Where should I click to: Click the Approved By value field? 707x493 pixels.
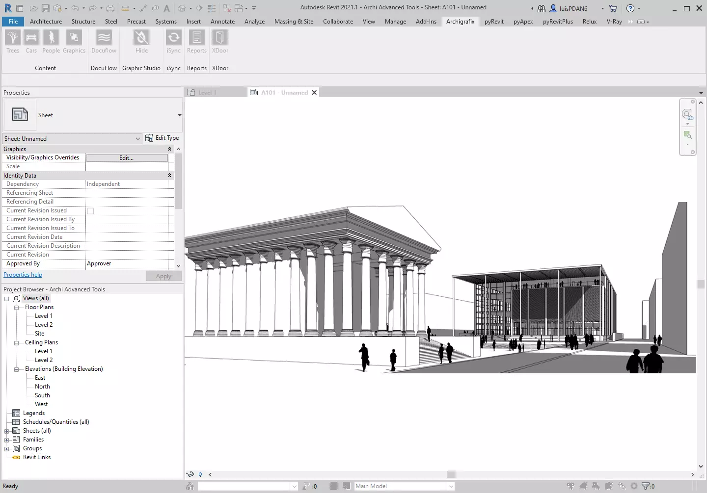(x=129, y=264)
